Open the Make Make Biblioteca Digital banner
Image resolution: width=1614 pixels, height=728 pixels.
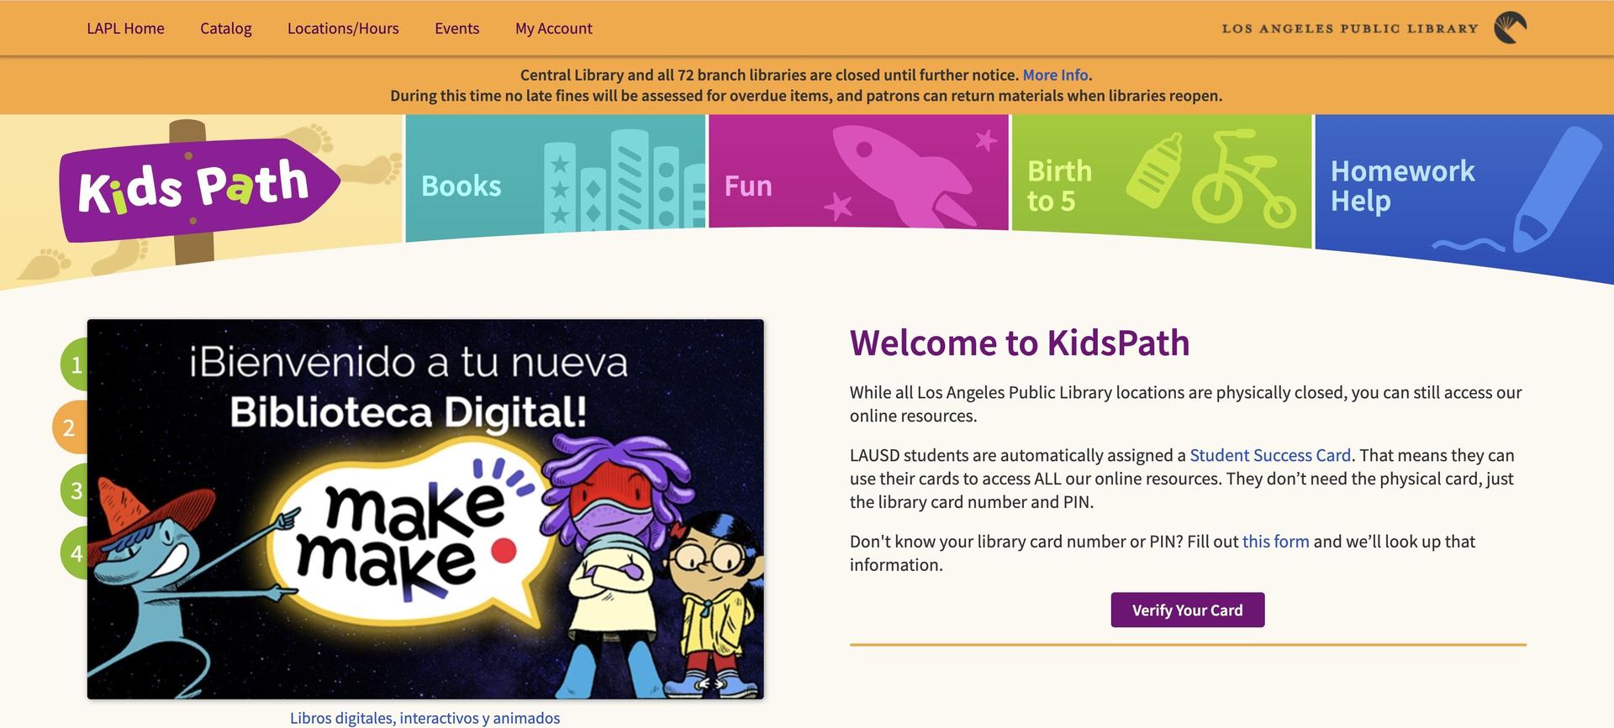(x=425, y=509)
